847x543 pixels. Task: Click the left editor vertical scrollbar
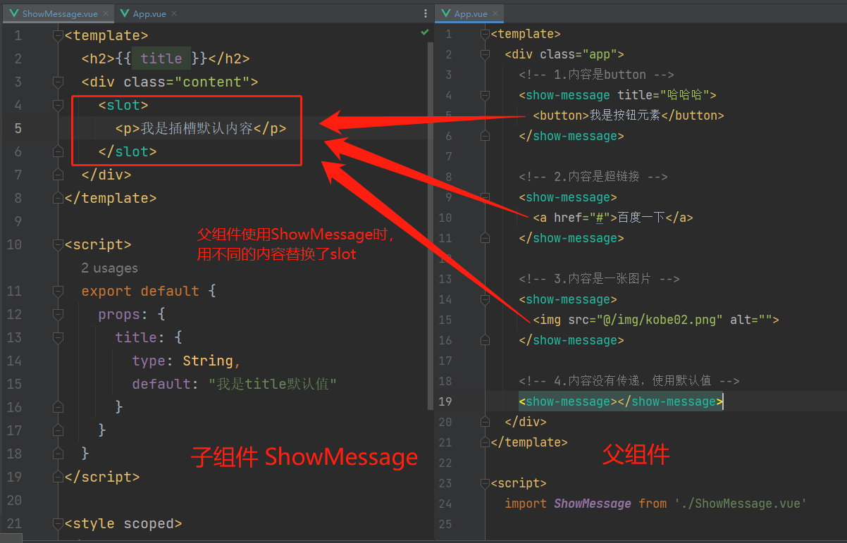(431, 225)
